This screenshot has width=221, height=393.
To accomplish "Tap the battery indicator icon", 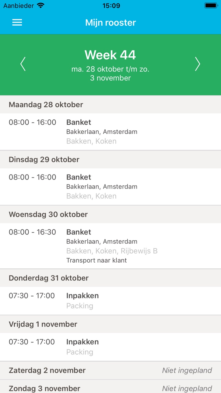I will [211, 5].
